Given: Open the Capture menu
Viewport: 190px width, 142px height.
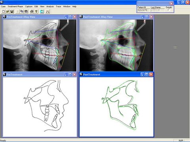Looking at the screenshot, I should [x=28, y=6].
